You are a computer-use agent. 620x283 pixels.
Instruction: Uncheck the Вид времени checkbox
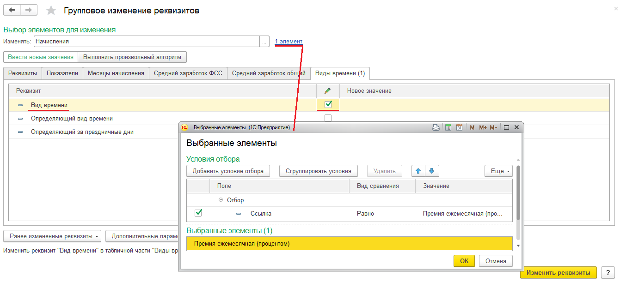[x=328, y=104]
